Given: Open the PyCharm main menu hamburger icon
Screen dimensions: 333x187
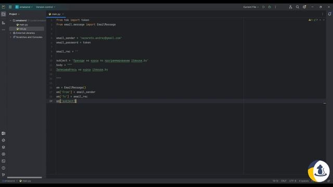Looking at the screenshot, I should 10,7.
